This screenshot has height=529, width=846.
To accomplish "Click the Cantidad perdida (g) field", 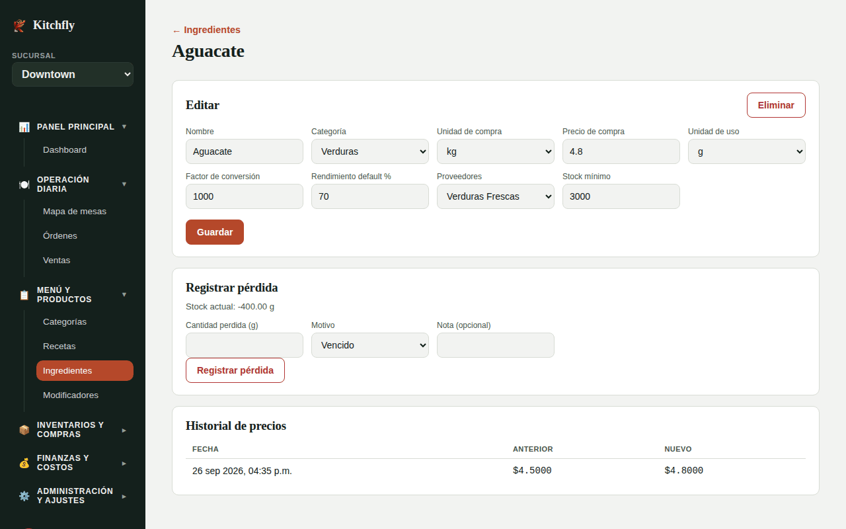I will point(245,345).
